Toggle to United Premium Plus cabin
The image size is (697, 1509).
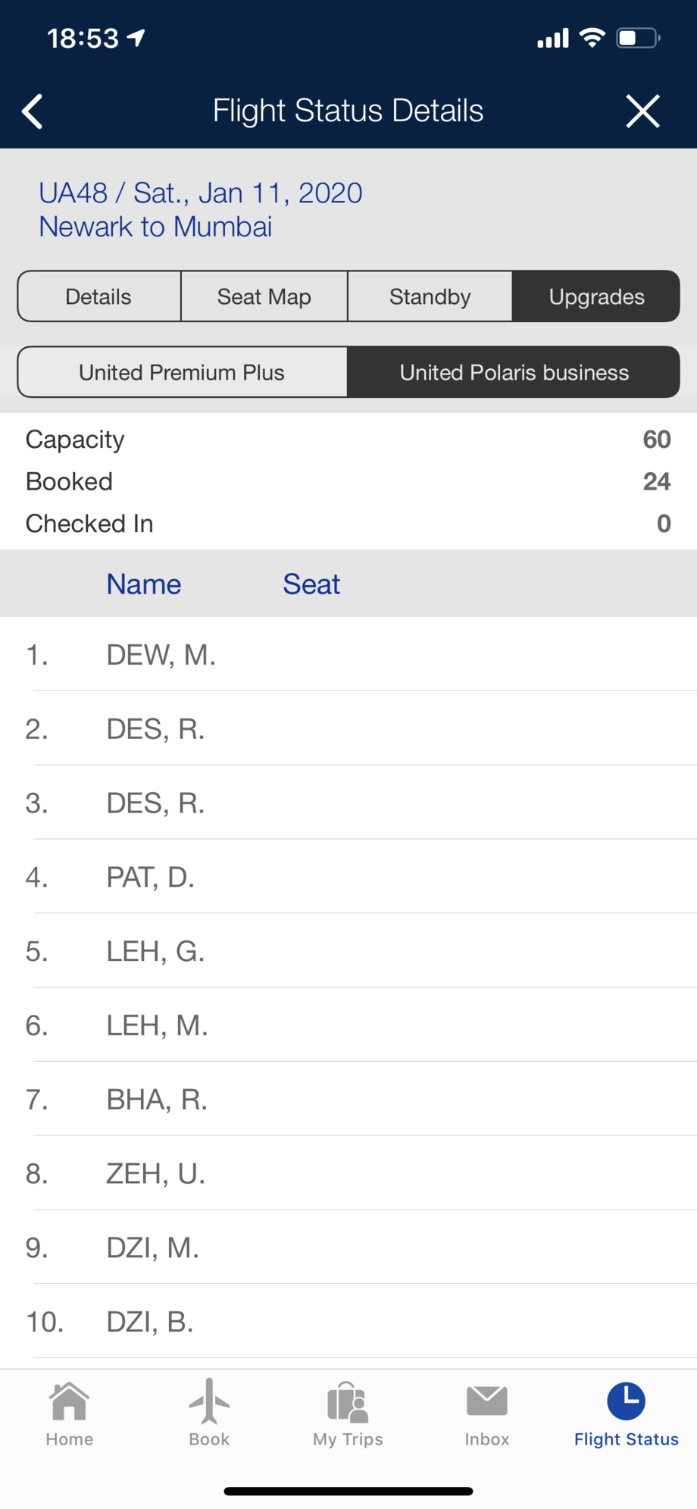pyautogui.click(x=182, y=372)
